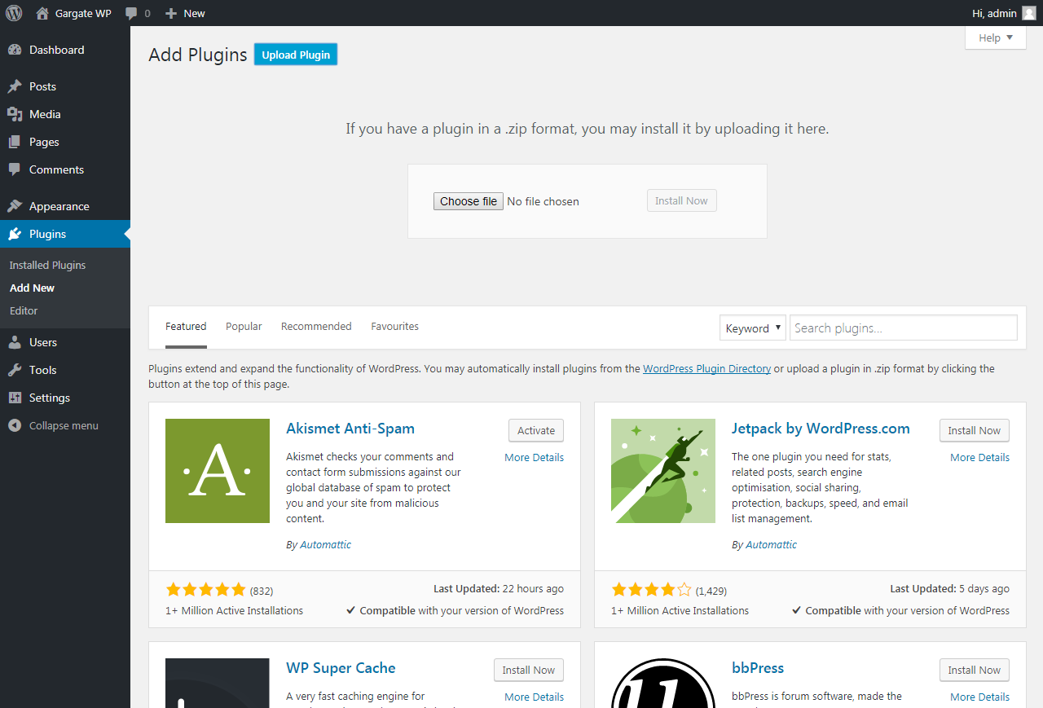The height and width of the screenshot is (708, 1043).
Task: Open the admin avatar icon
Action: pyautogui.click(x=1029, y=13)
